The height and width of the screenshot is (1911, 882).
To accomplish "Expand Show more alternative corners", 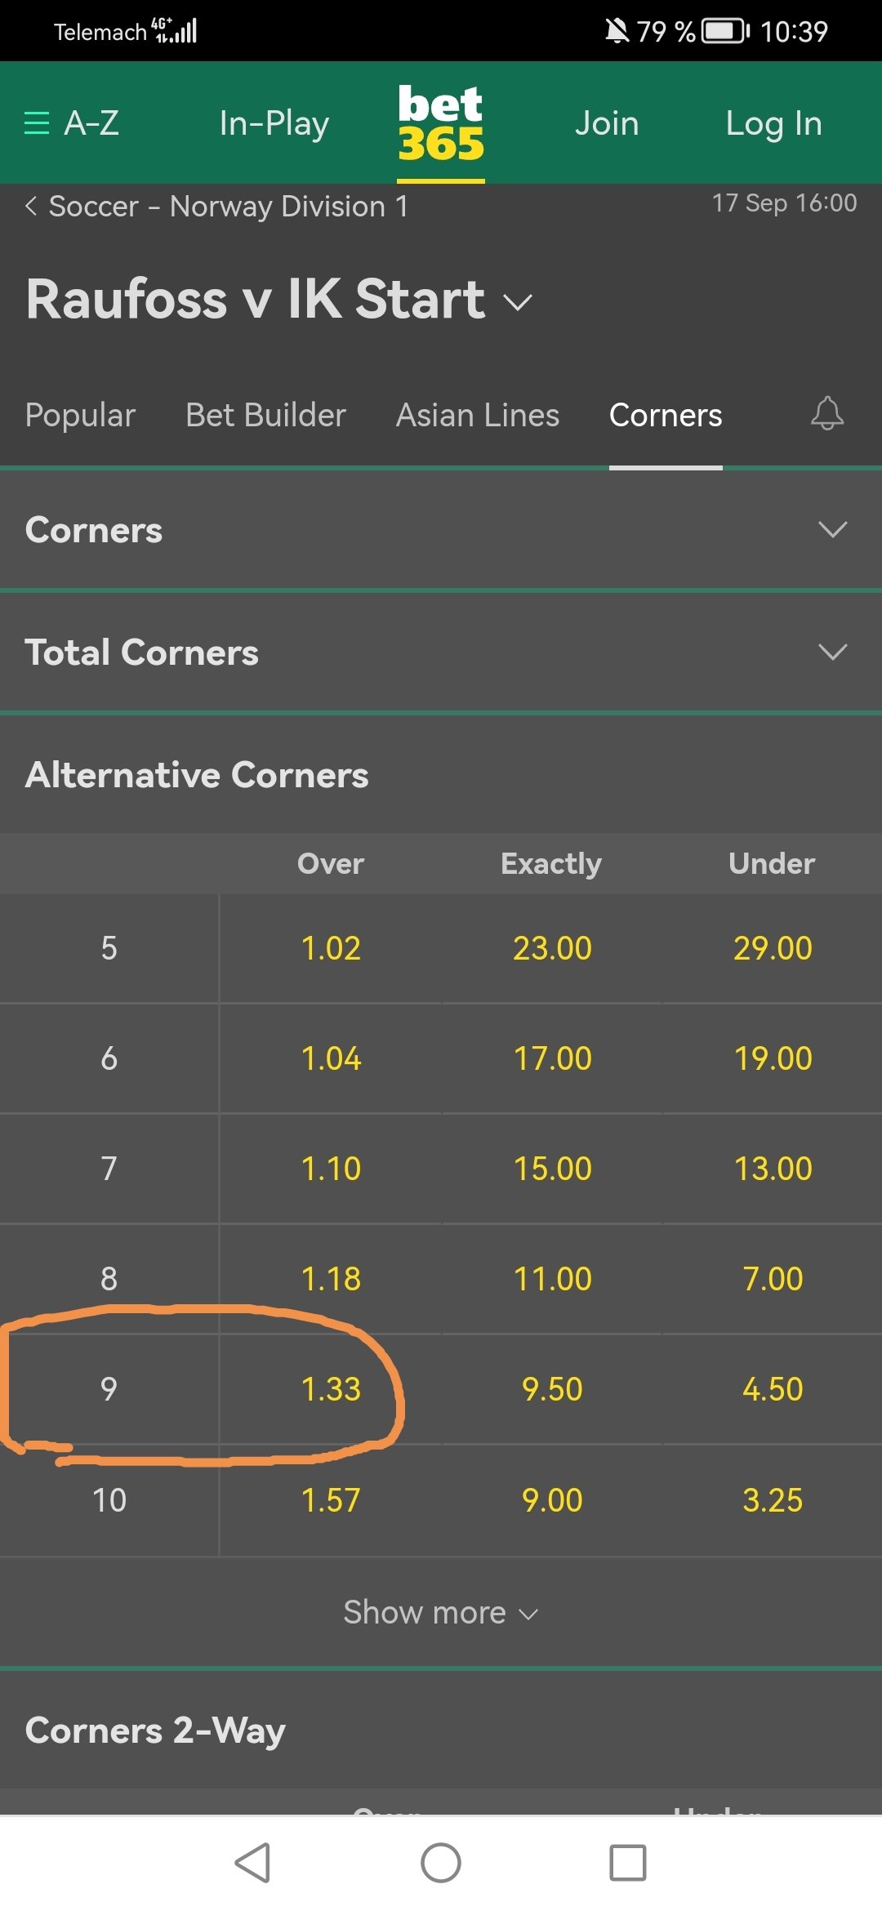I will (441, 1612).
